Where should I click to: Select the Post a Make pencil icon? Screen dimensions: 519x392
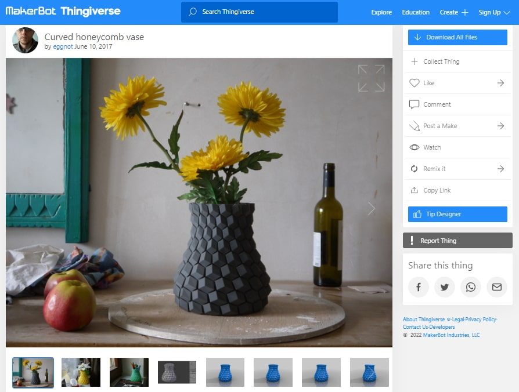(414, 126)
